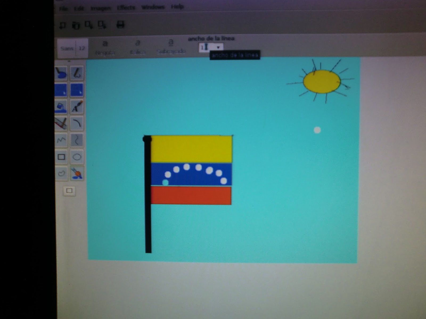Expand the ancho de la línea dropdown arrow
Viewport: 426px width, 319px height.
[218, 47]
